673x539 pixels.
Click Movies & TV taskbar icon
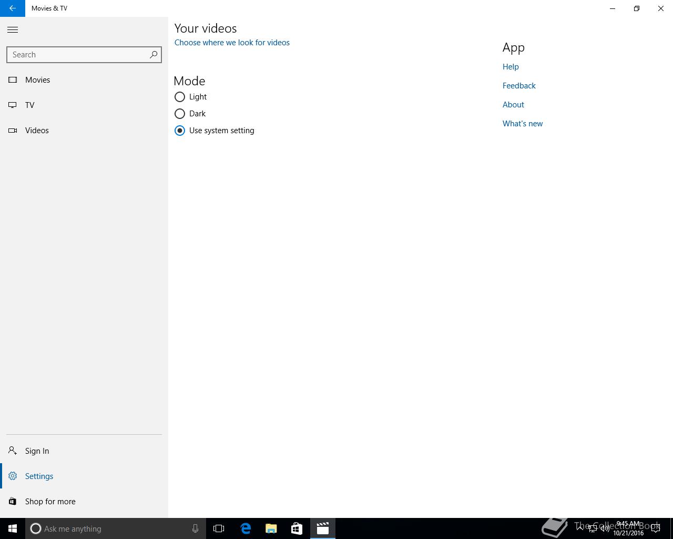322,528
